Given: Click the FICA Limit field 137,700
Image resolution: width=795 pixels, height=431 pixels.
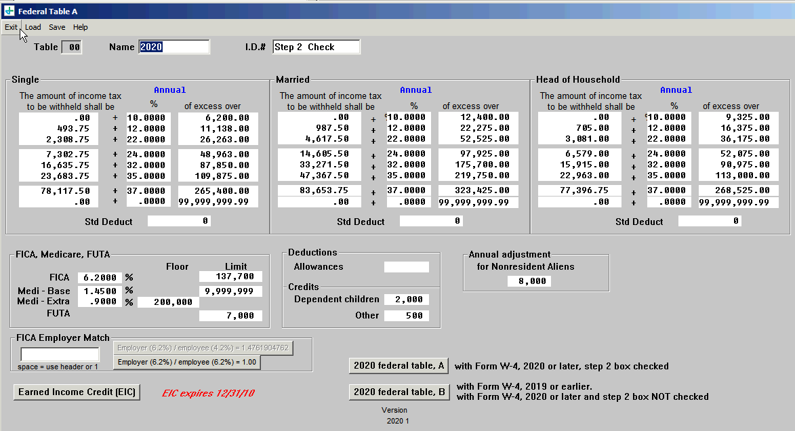Looking at the screenshot, I should point(230,276).
